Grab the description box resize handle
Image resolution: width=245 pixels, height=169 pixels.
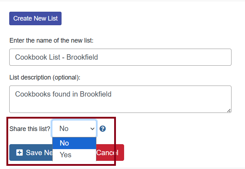[229, 110]
